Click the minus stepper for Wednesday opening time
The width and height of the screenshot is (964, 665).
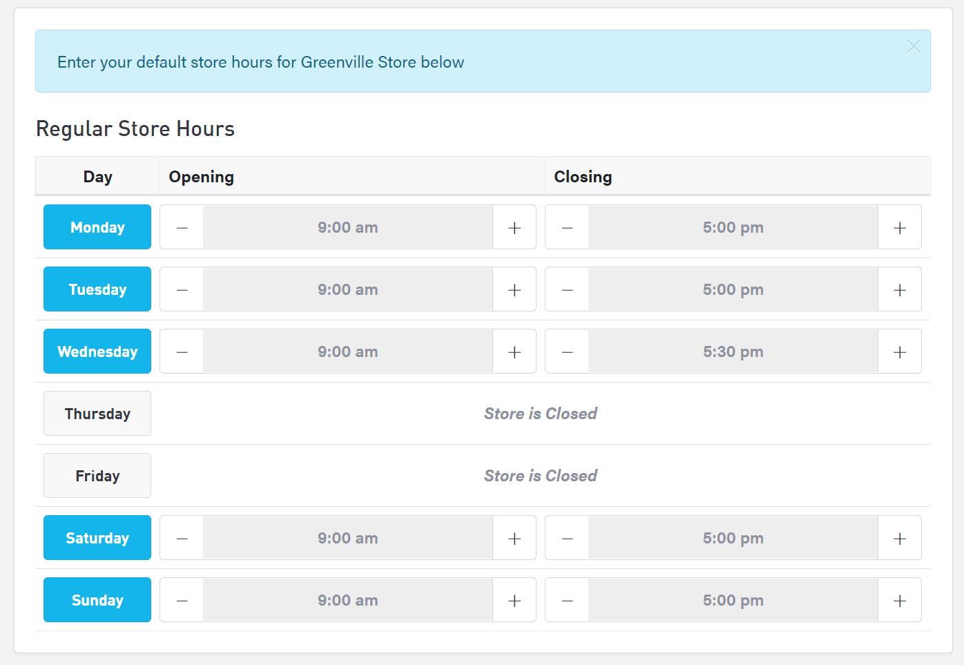point(181,351)
